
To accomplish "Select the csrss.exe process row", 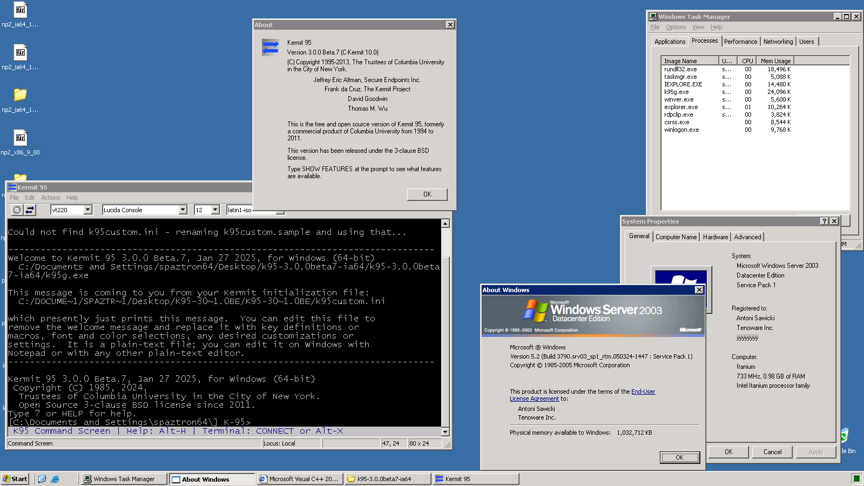I will (727, 122).
